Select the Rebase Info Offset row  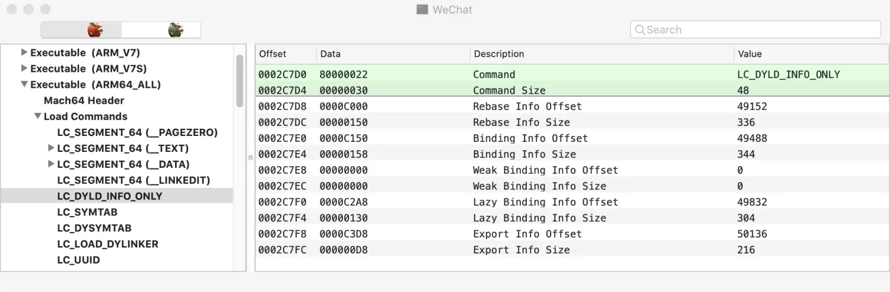[x=527, y=107]
